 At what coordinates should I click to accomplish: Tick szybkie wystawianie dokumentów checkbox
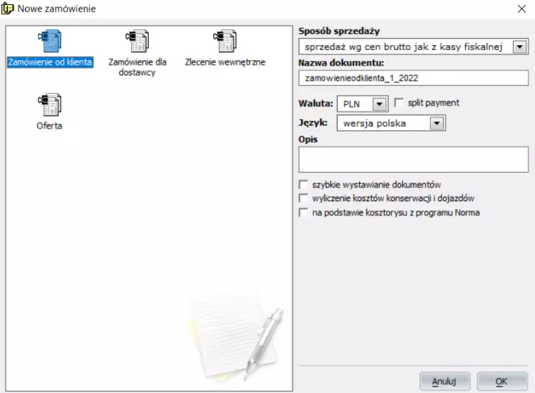tap(303, 185)
